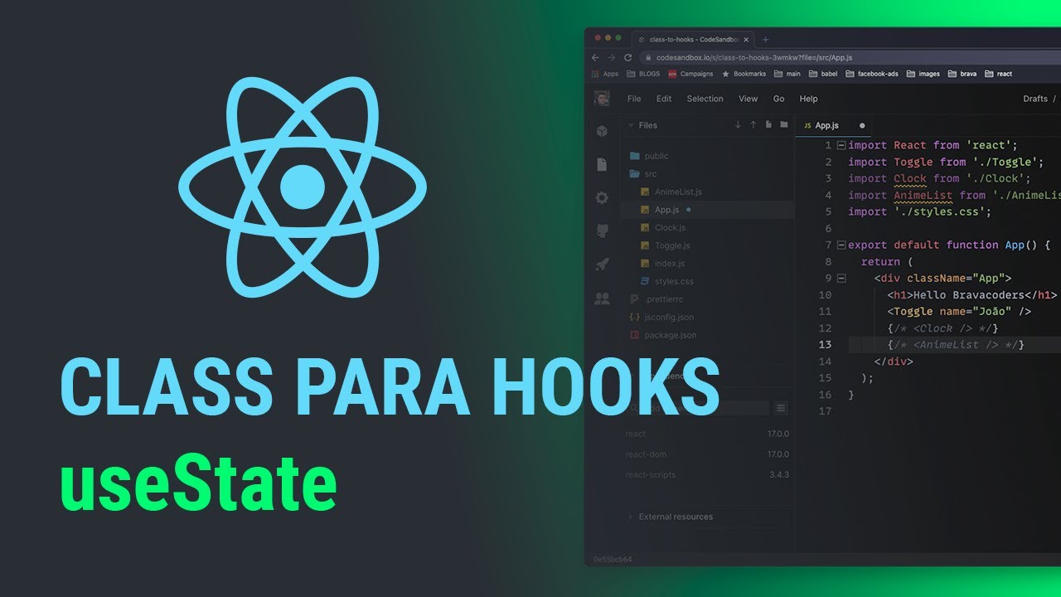Open a new browser tab with plus icon

(765, 39)
